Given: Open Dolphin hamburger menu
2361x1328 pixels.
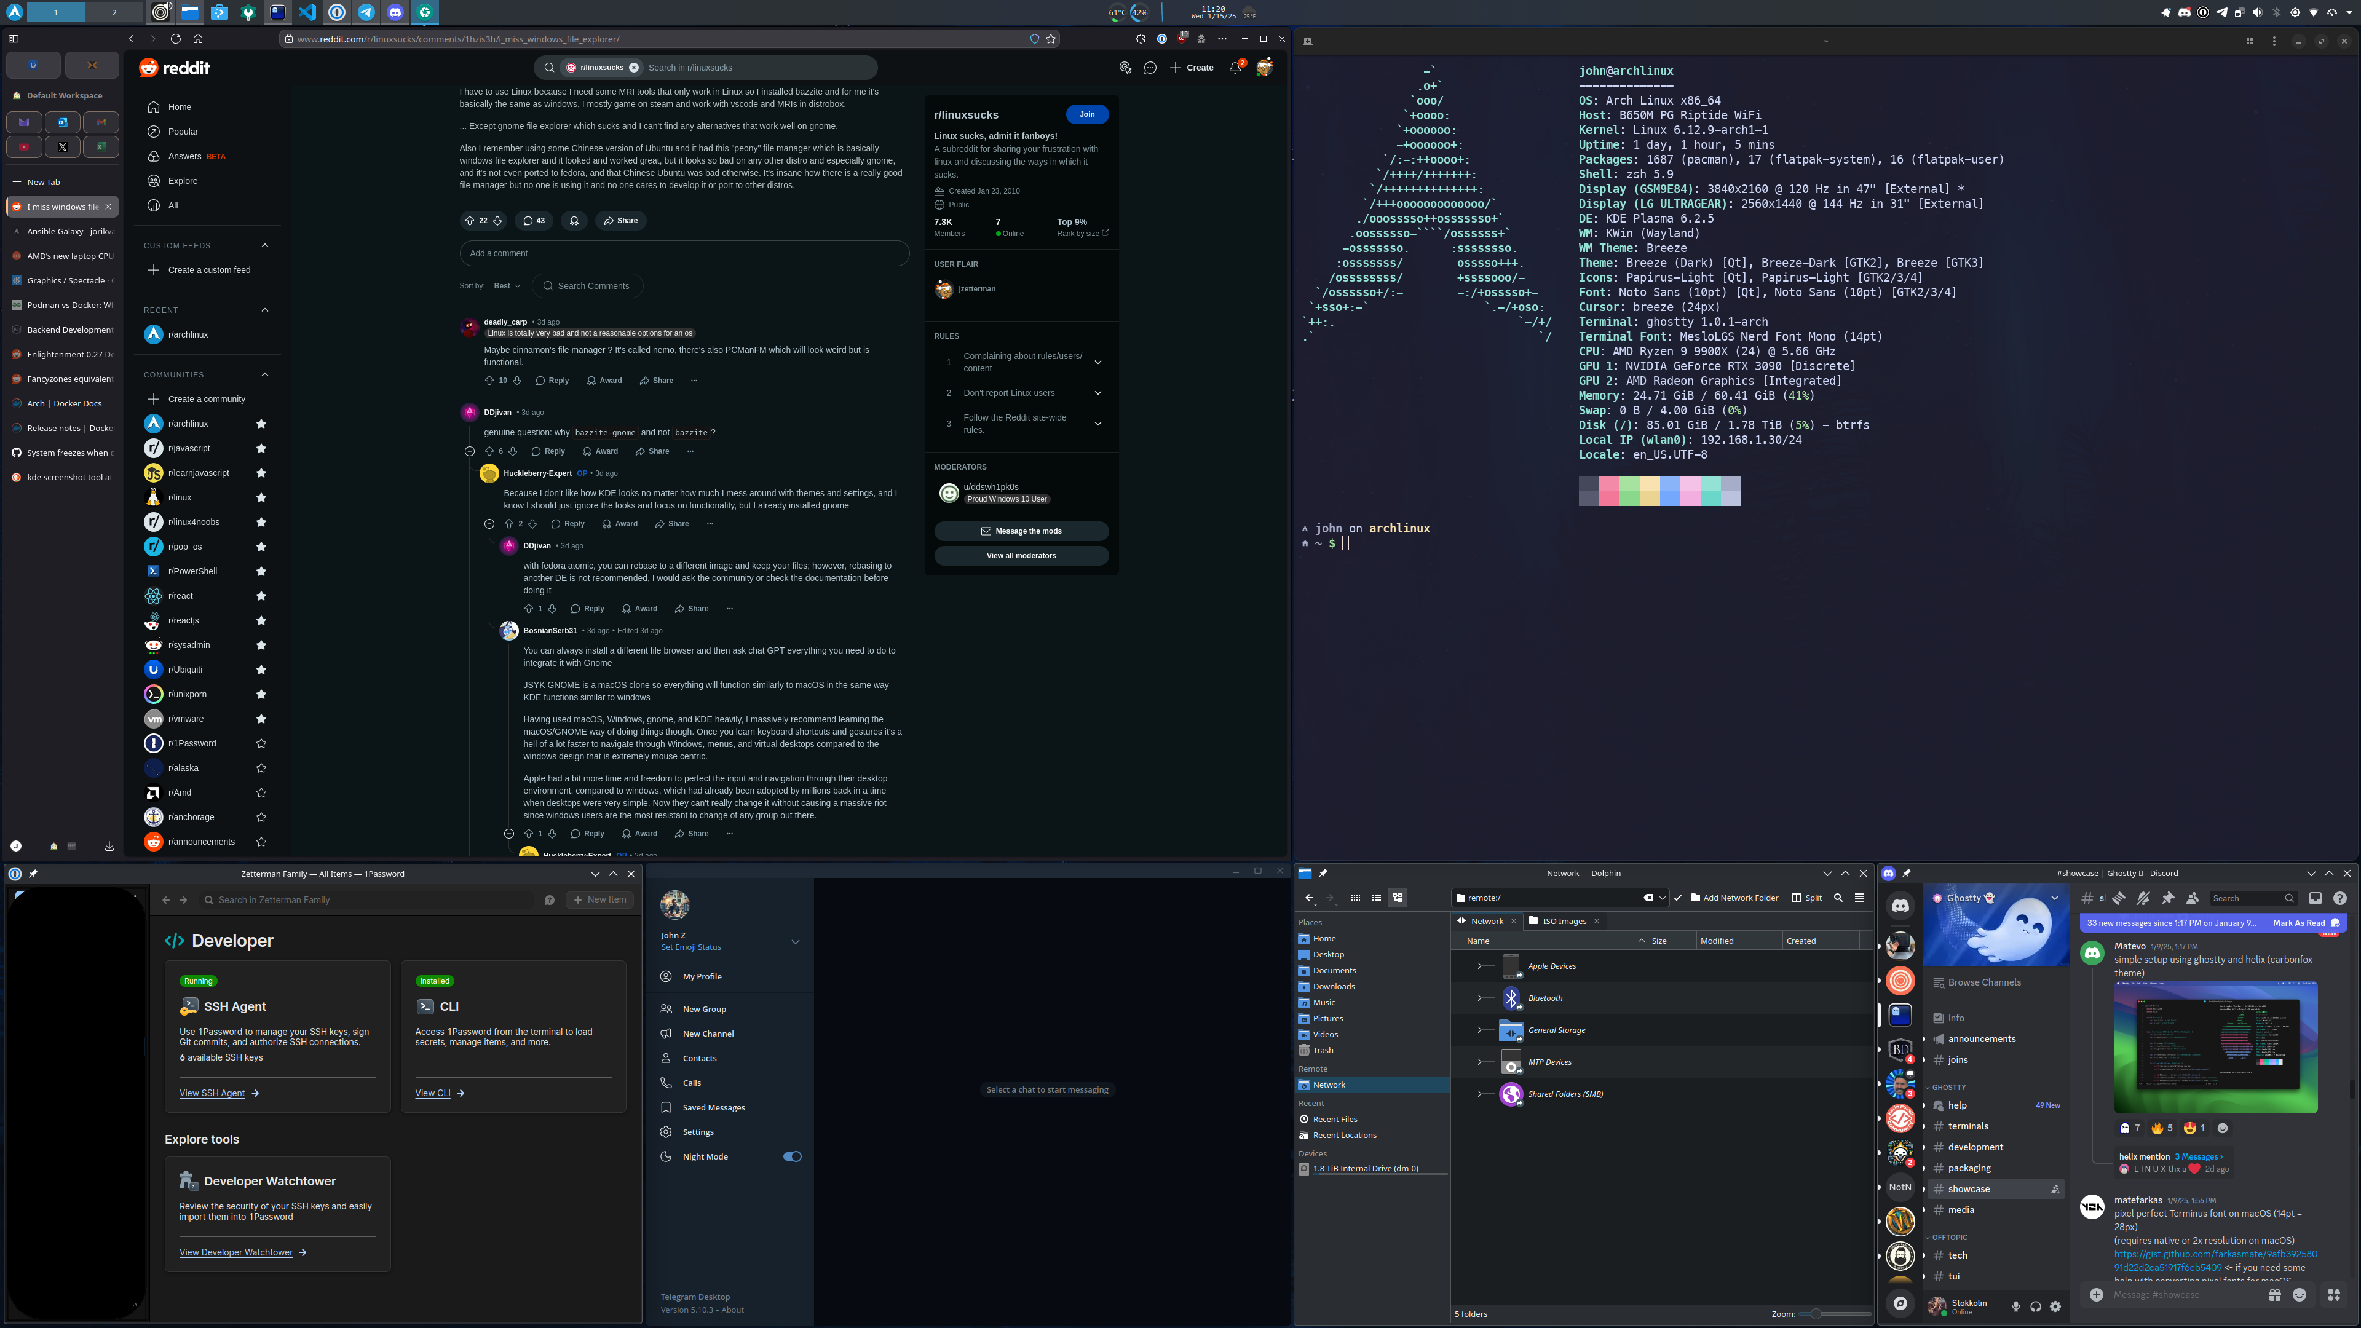Looking at the screenshot, I should click(x=1859, y=898).
